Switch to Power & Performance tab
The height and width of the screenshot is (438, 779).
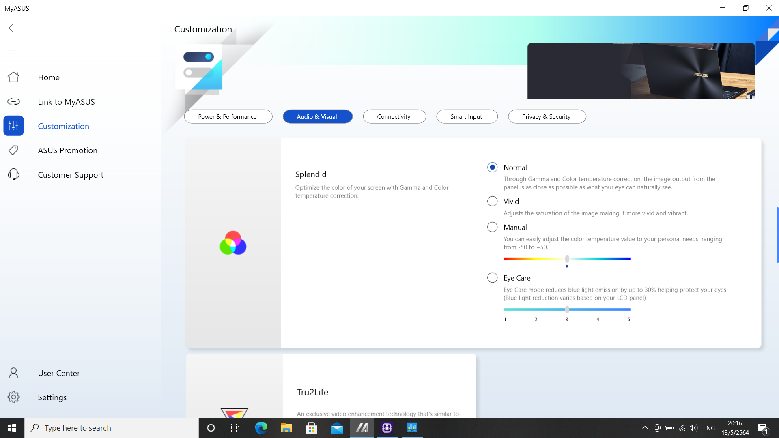(228, 116)
